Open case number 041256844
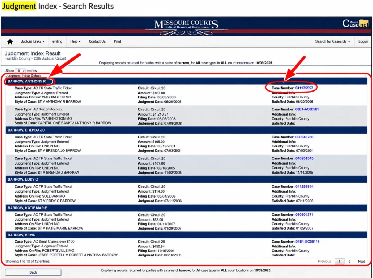The width and height of the screenshot is (373, 279). coord(304,187)
